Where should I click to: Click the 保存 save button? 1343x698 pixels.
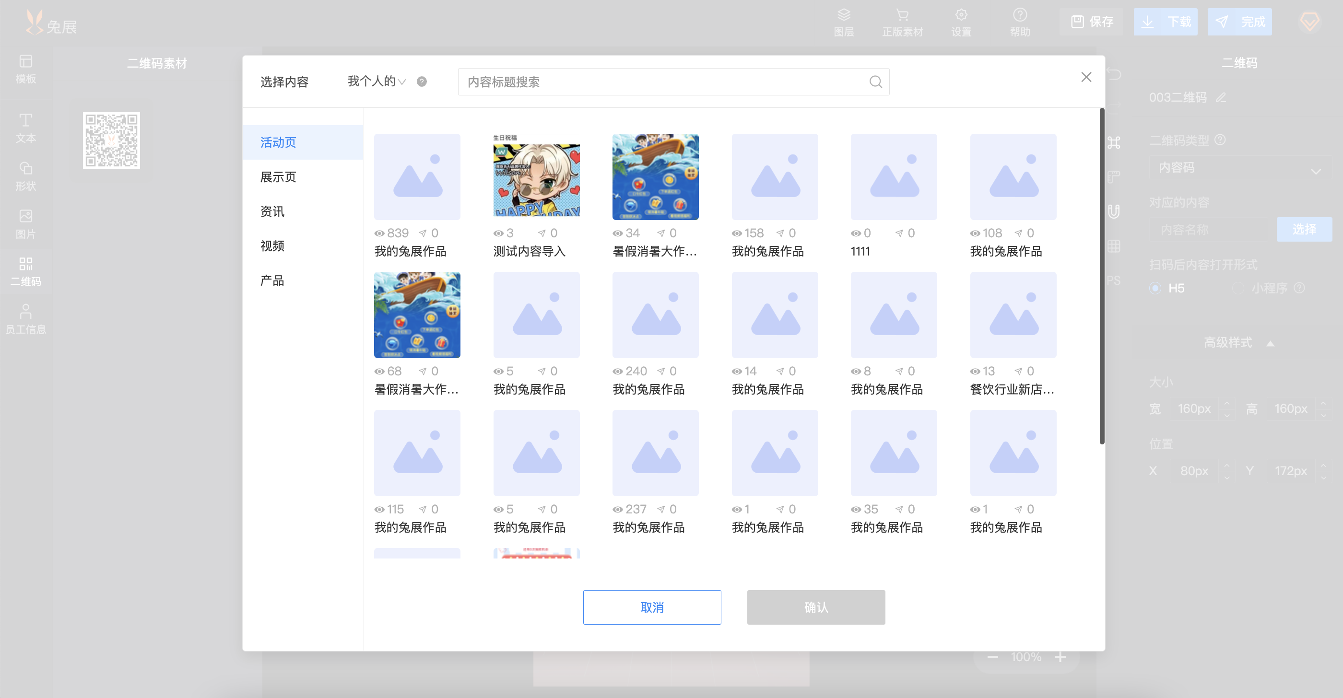pos(1092,22)
